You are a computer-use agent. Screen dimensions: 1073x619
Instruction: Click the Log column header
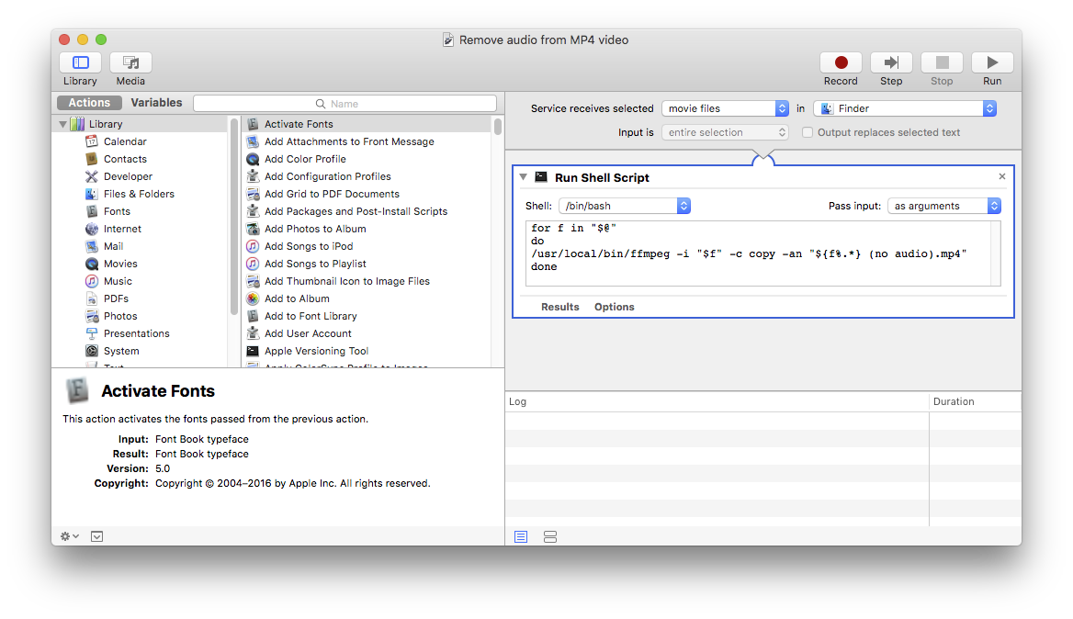(x=717, y=401)
